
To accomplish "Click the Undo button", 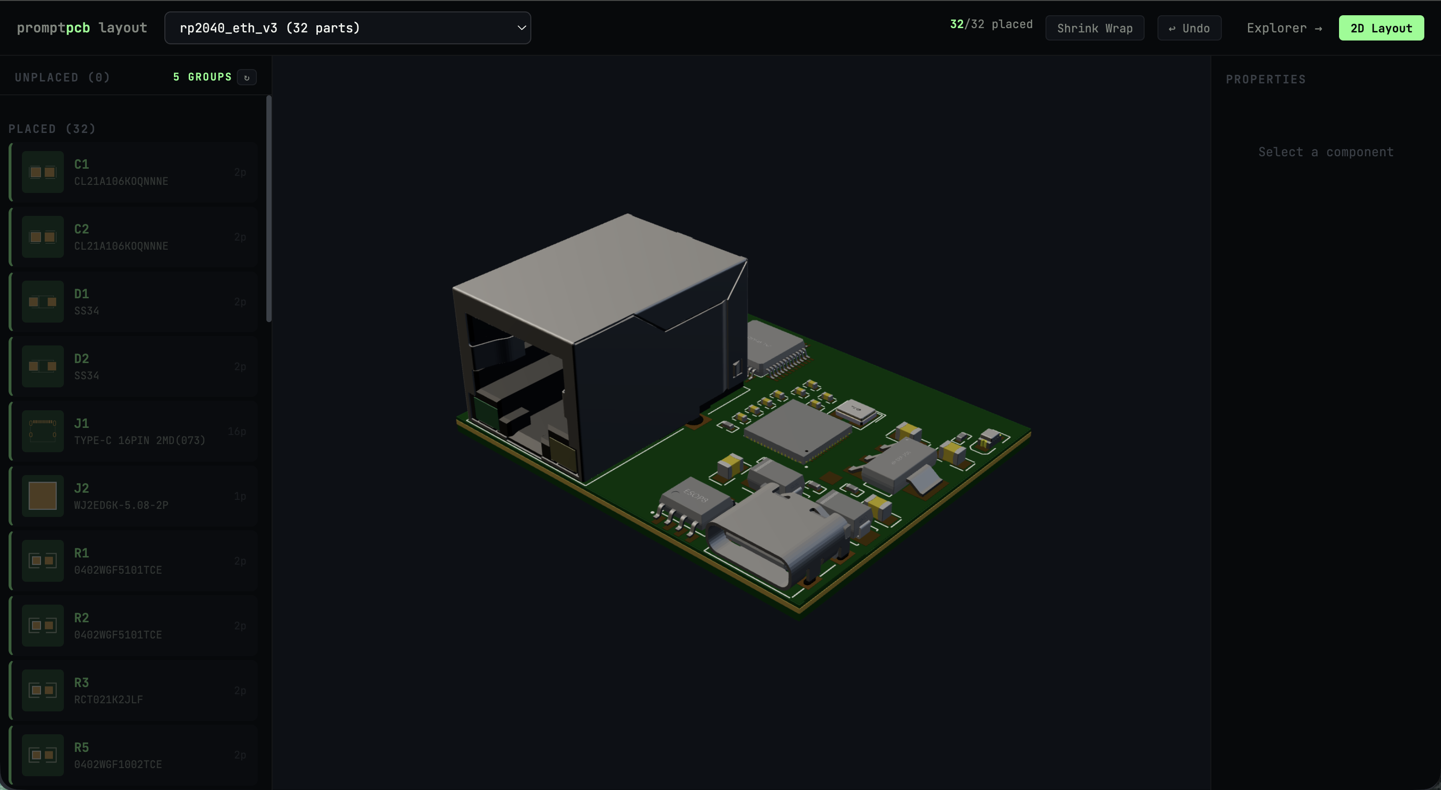I will point(1189,29).
